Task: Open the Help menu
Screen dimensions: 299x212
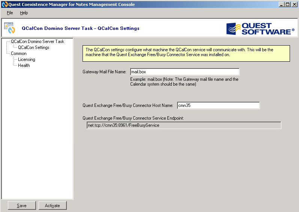Action: tap(24, 13)
